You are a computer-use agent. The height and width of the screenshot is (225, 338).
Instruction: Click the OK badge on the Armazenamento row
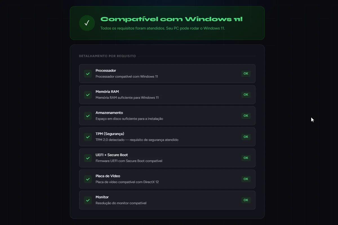coord(246,116)
